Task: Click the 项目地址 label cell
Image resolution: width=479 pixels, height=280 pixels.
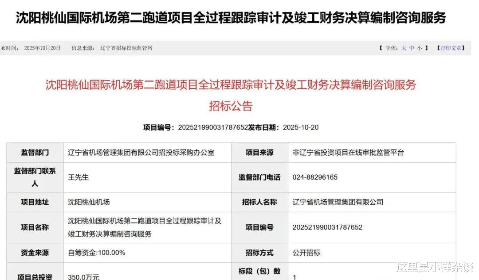Action: pyautogui.click(x=35, y=202)
